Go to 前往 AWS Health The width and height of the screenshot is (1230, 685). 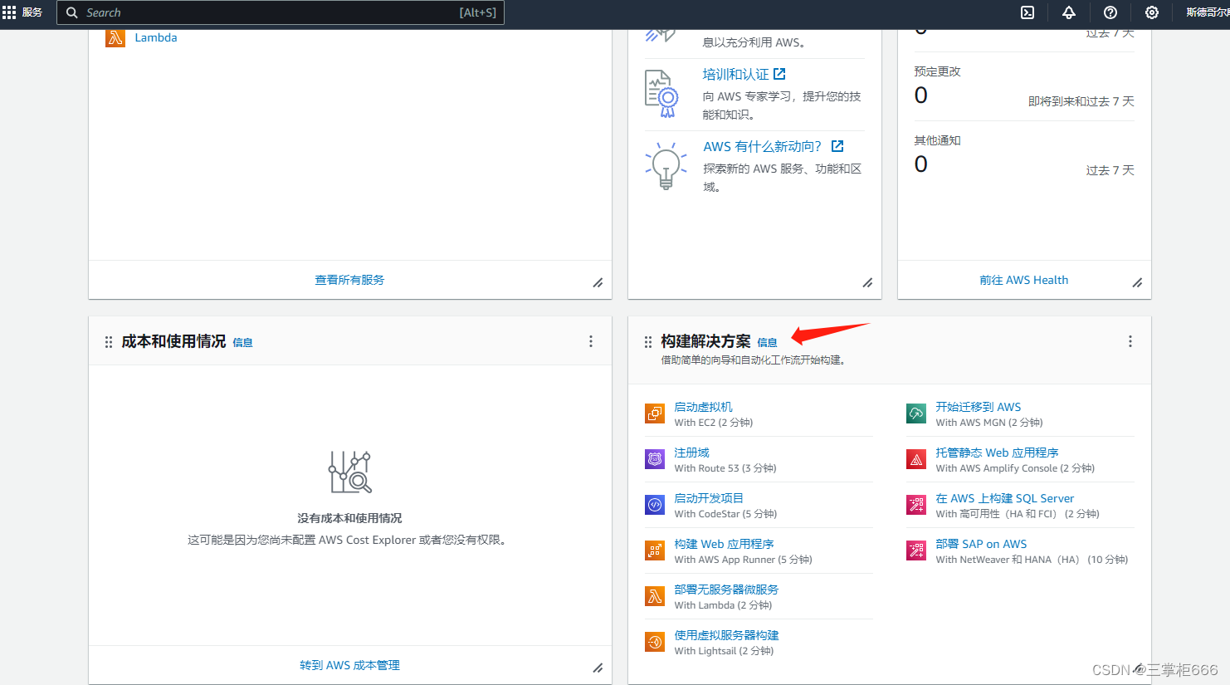coord(1023,280)
